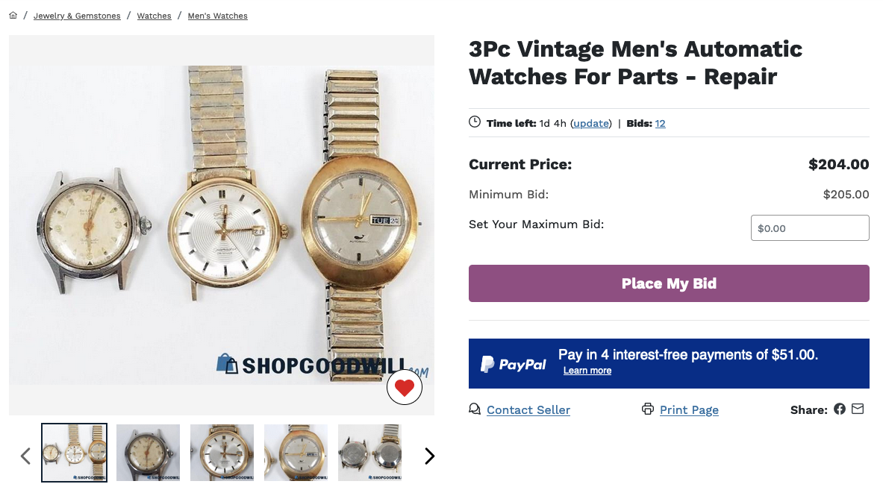The image size is (883, 487).
Task: Go to Watches breadcrumb category
Action: pos(154,16)
